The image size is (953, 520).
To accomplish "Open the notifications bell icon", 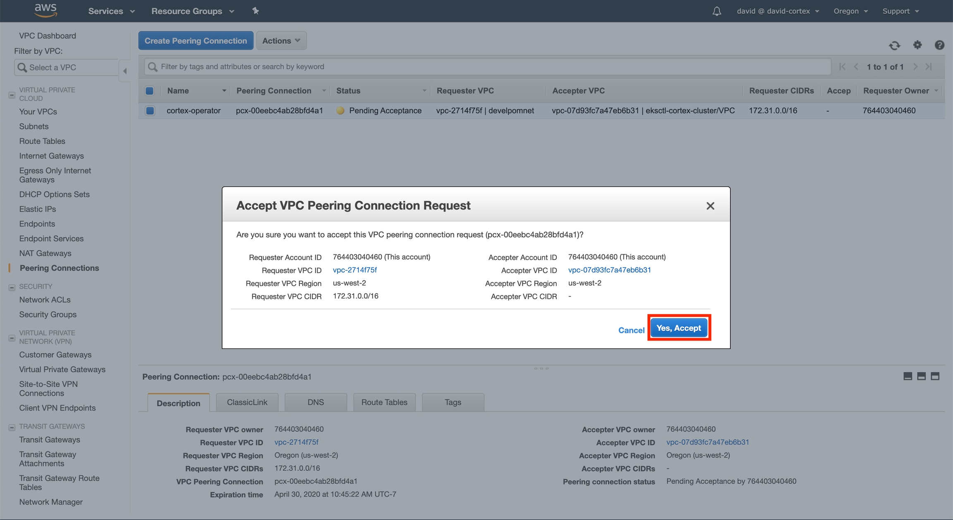I will (x=717, y=11).
